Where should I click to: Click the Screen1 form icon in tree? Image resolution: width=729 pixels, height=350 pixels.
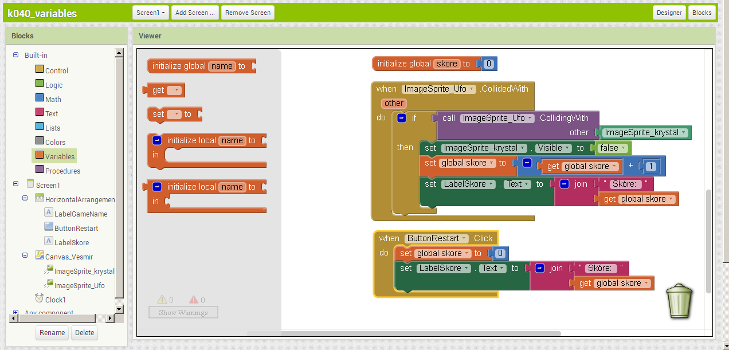[30, 184]
